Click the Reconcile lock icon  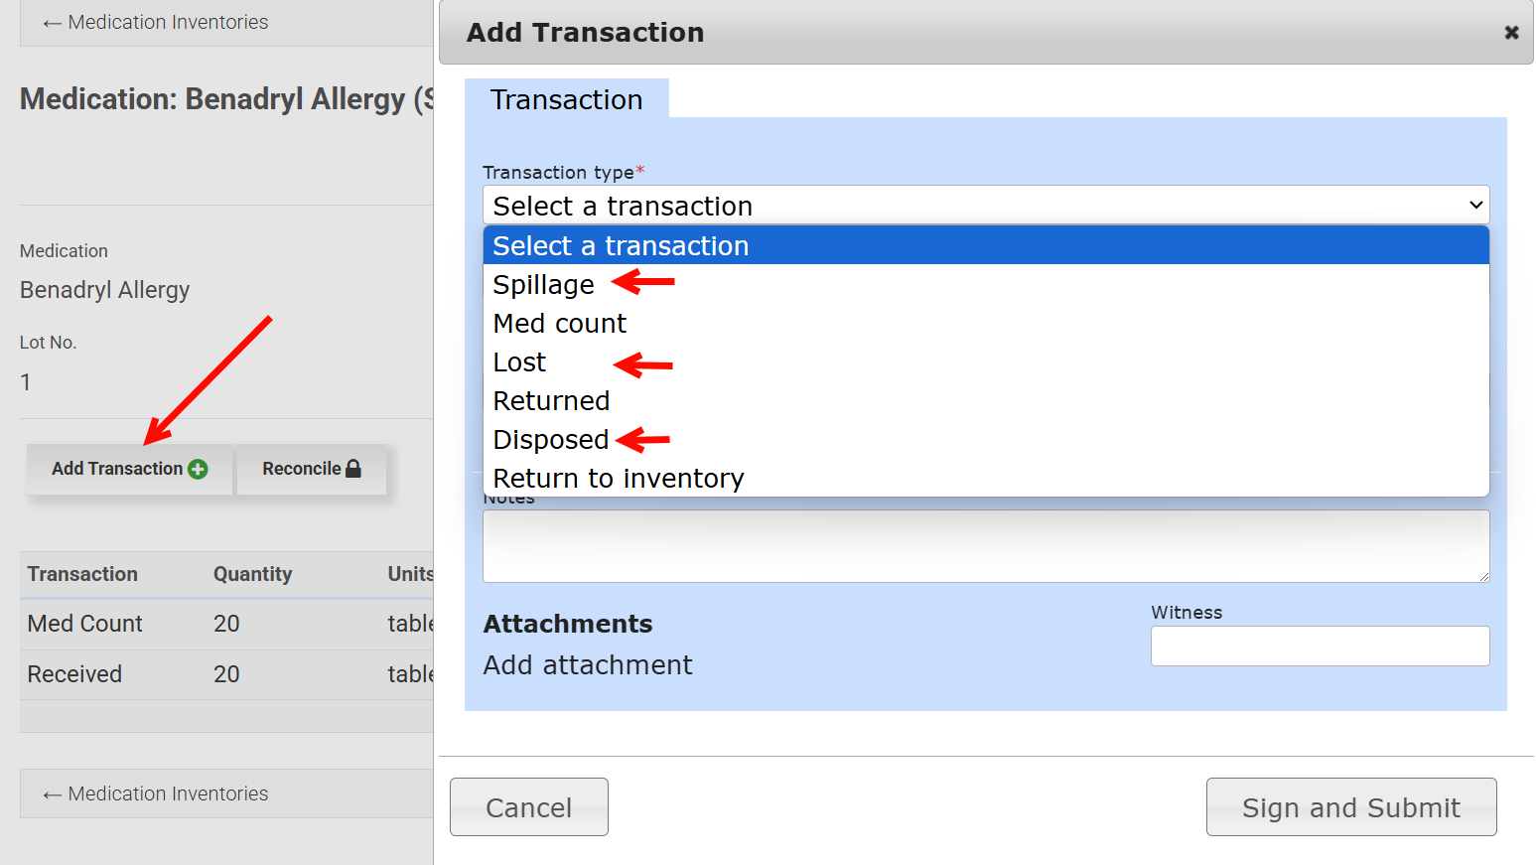point(353,469)
